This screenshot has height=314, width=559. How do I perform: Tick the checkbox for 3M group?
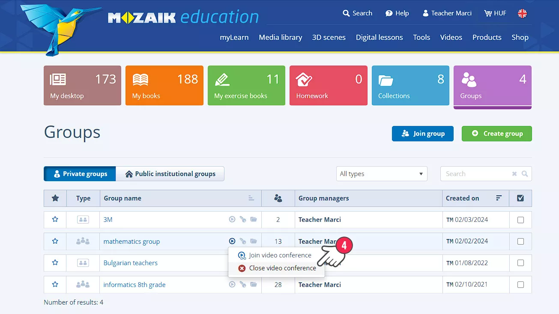(x=520, y=220)
